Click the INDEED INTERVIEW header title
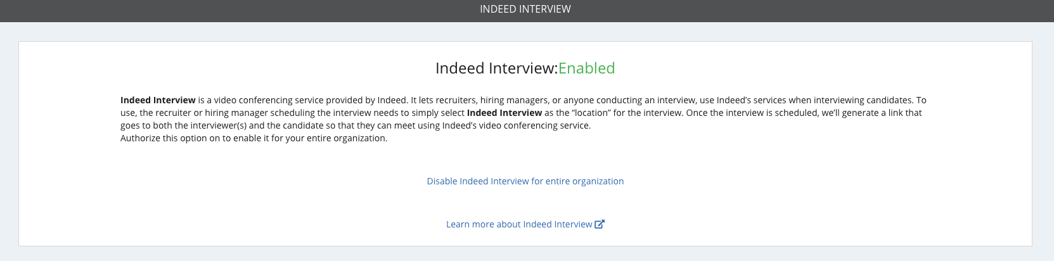 click(x=525, y=9)
